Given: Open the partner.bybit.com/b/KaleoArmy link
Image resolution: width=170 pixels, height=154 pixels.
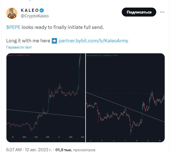Looking at the screenshot, I should point(93,41).
